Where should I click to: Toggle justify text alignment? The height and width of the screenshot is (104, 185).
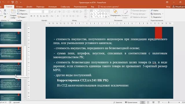coord(73,16)
